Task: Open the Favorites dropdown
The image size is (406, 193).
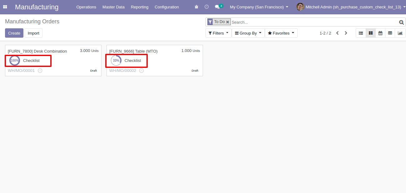Action: click(281, 33)
